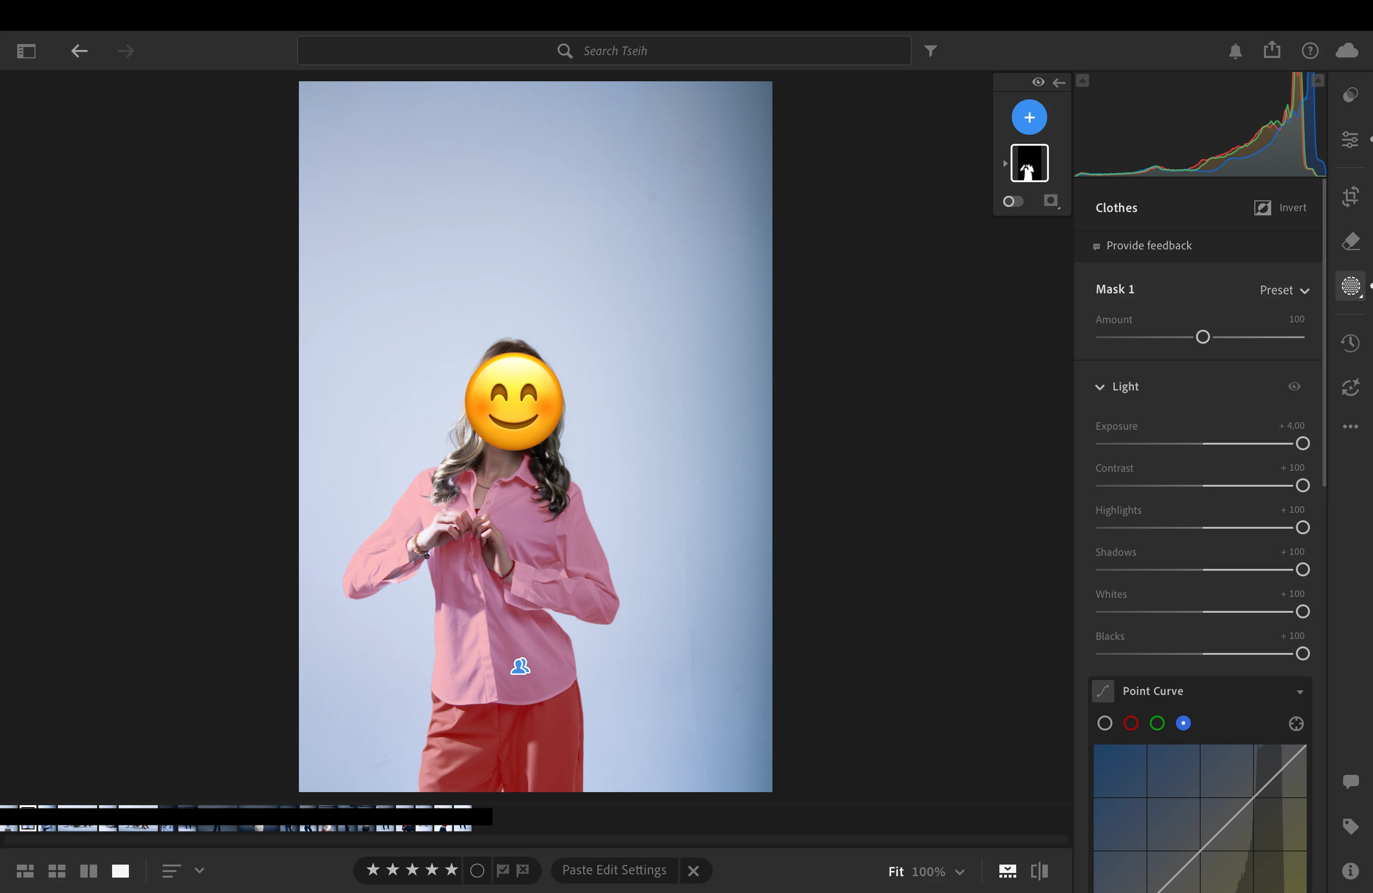Screen dimensions: 1373x893
Task: Select the red channel curve circle
Action: pyautogui.click(x=1131, y=723)
